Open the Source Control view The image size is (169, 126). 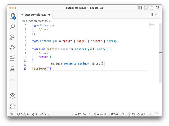(12, 37)
